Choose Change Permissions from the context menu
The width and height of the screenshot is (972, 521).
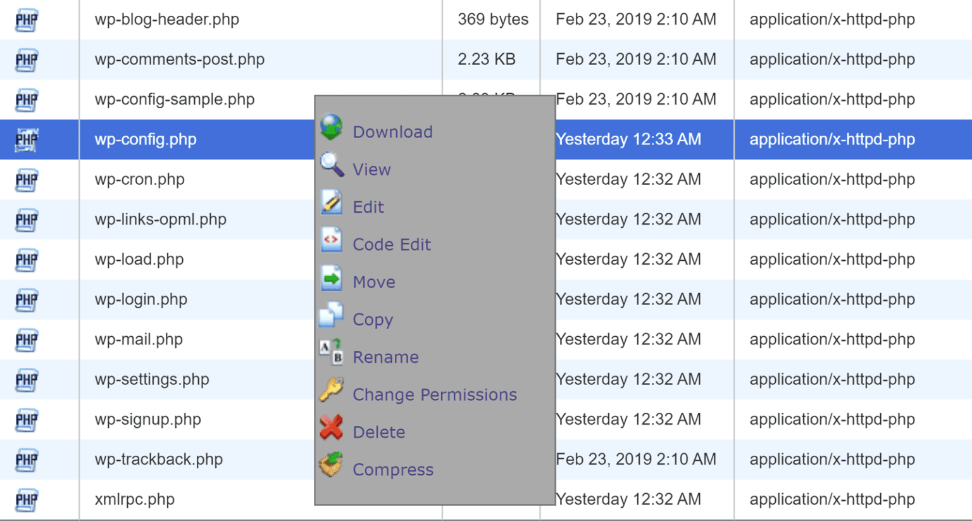point(435,394)
